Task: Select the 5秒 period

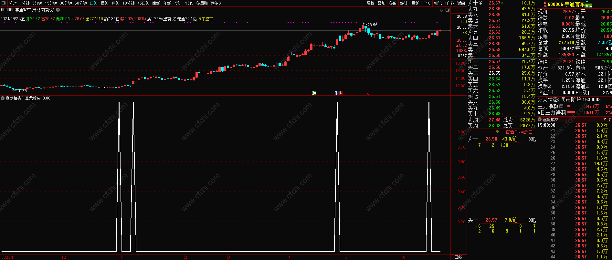Action: [x=178, y=3]
